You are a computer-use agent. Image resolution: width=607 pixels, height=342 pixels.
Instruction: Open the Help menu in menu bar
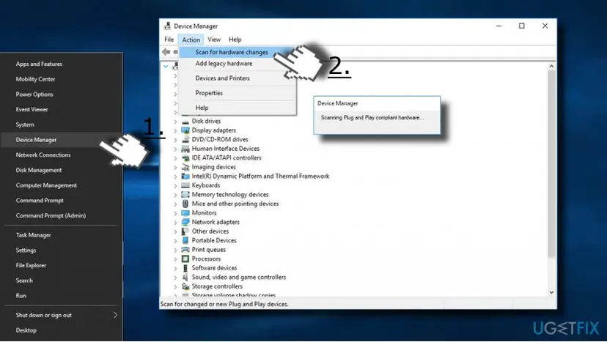tap(235, 40)
